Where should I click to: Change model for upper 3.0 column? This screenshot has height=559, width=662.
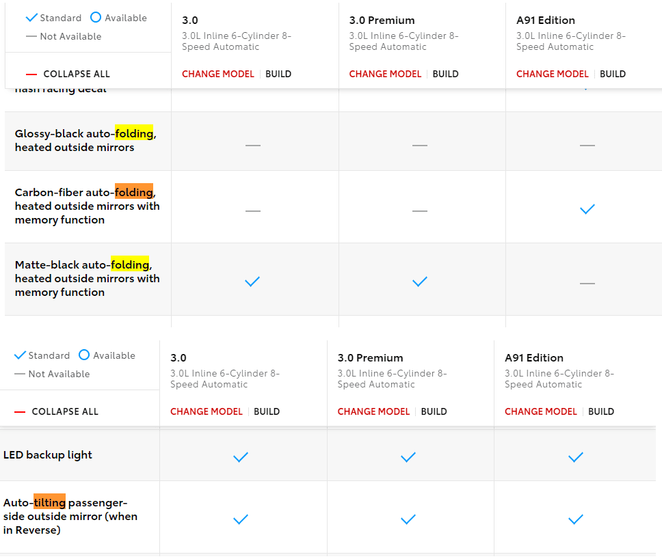[x=218, y=74]
